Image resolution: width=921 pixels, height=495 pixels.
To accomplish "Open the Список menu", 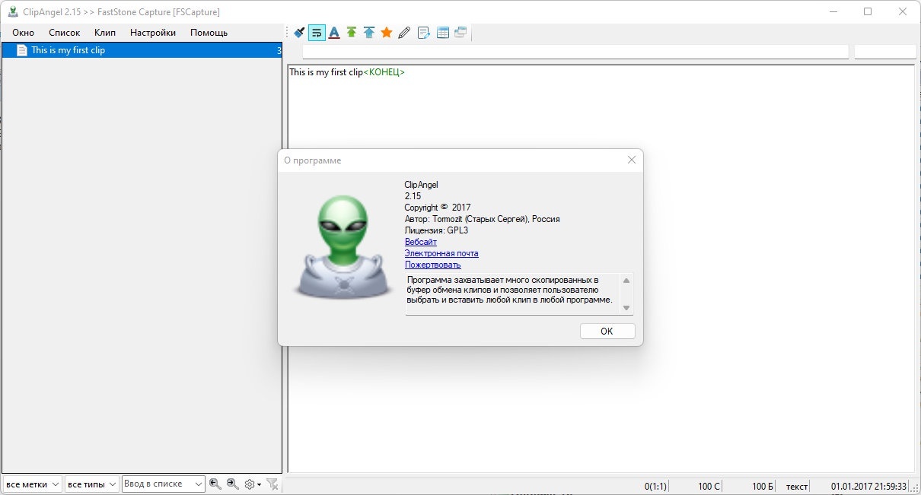I will coord(65,33).
